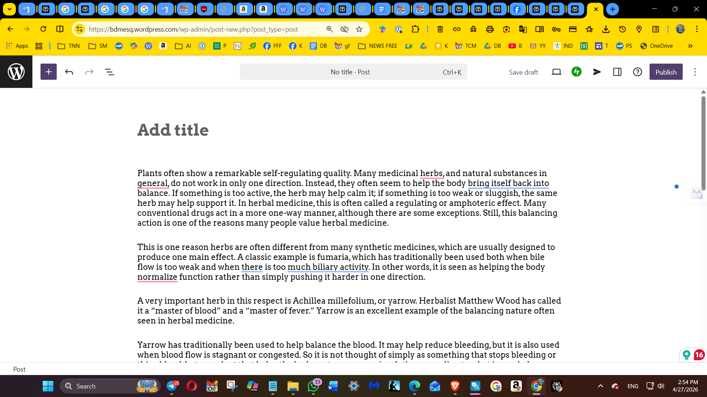Click the Add title field
This screenshot has height=397, width=707.
(x=173, y=130)
